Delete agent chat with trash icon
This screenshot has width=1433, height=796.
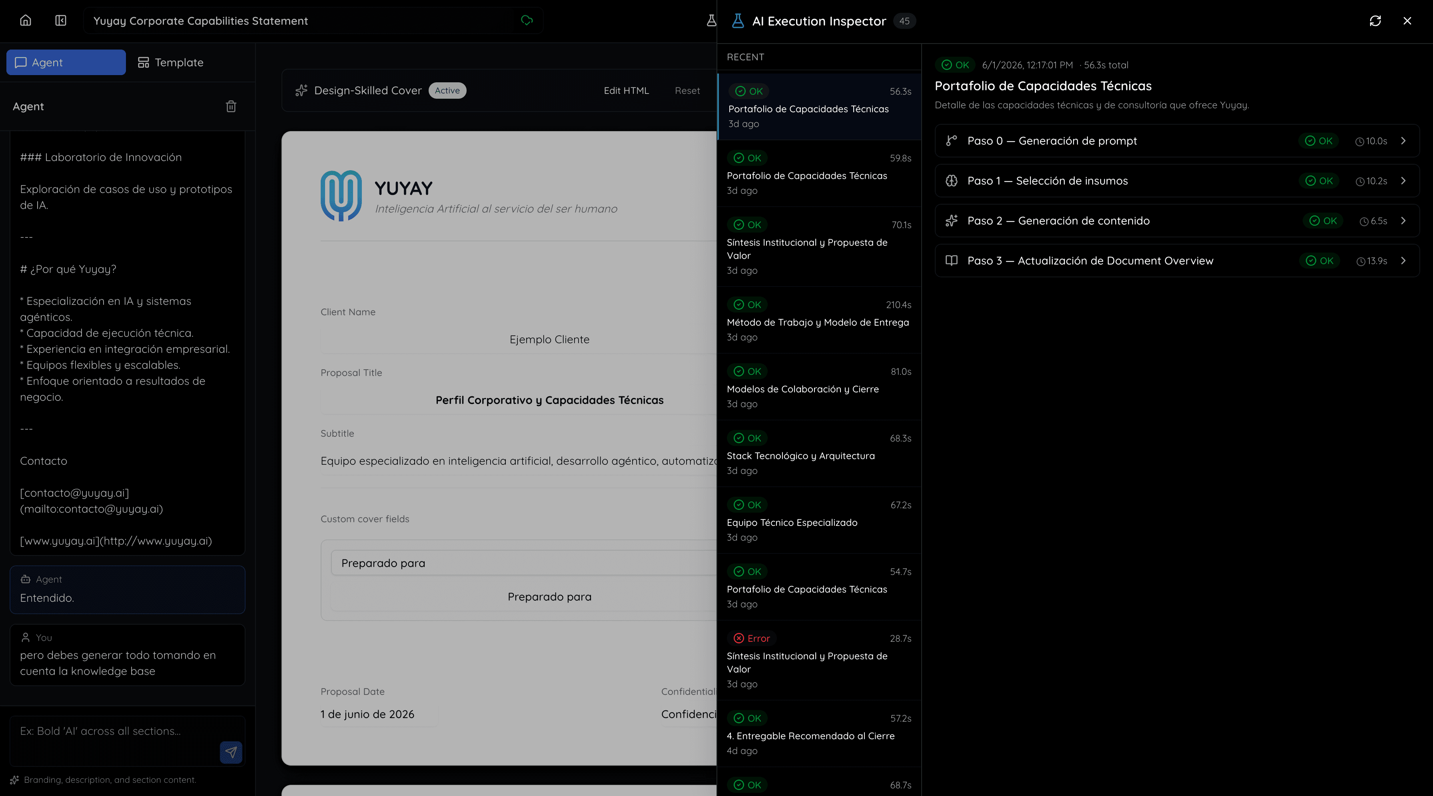click(231, 106)
